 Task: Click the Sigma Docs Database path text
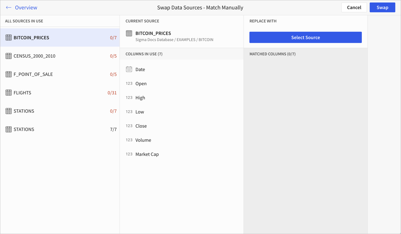click(x=174, y=40)
